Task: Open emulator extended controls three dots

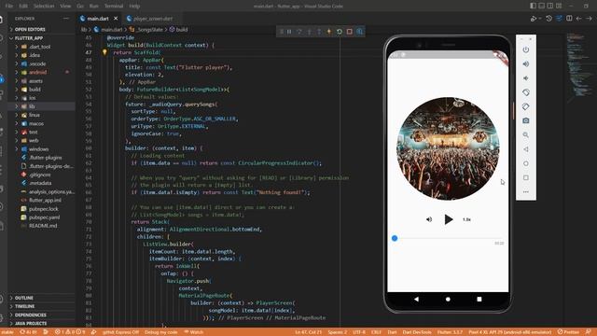Action: [526, 192]
